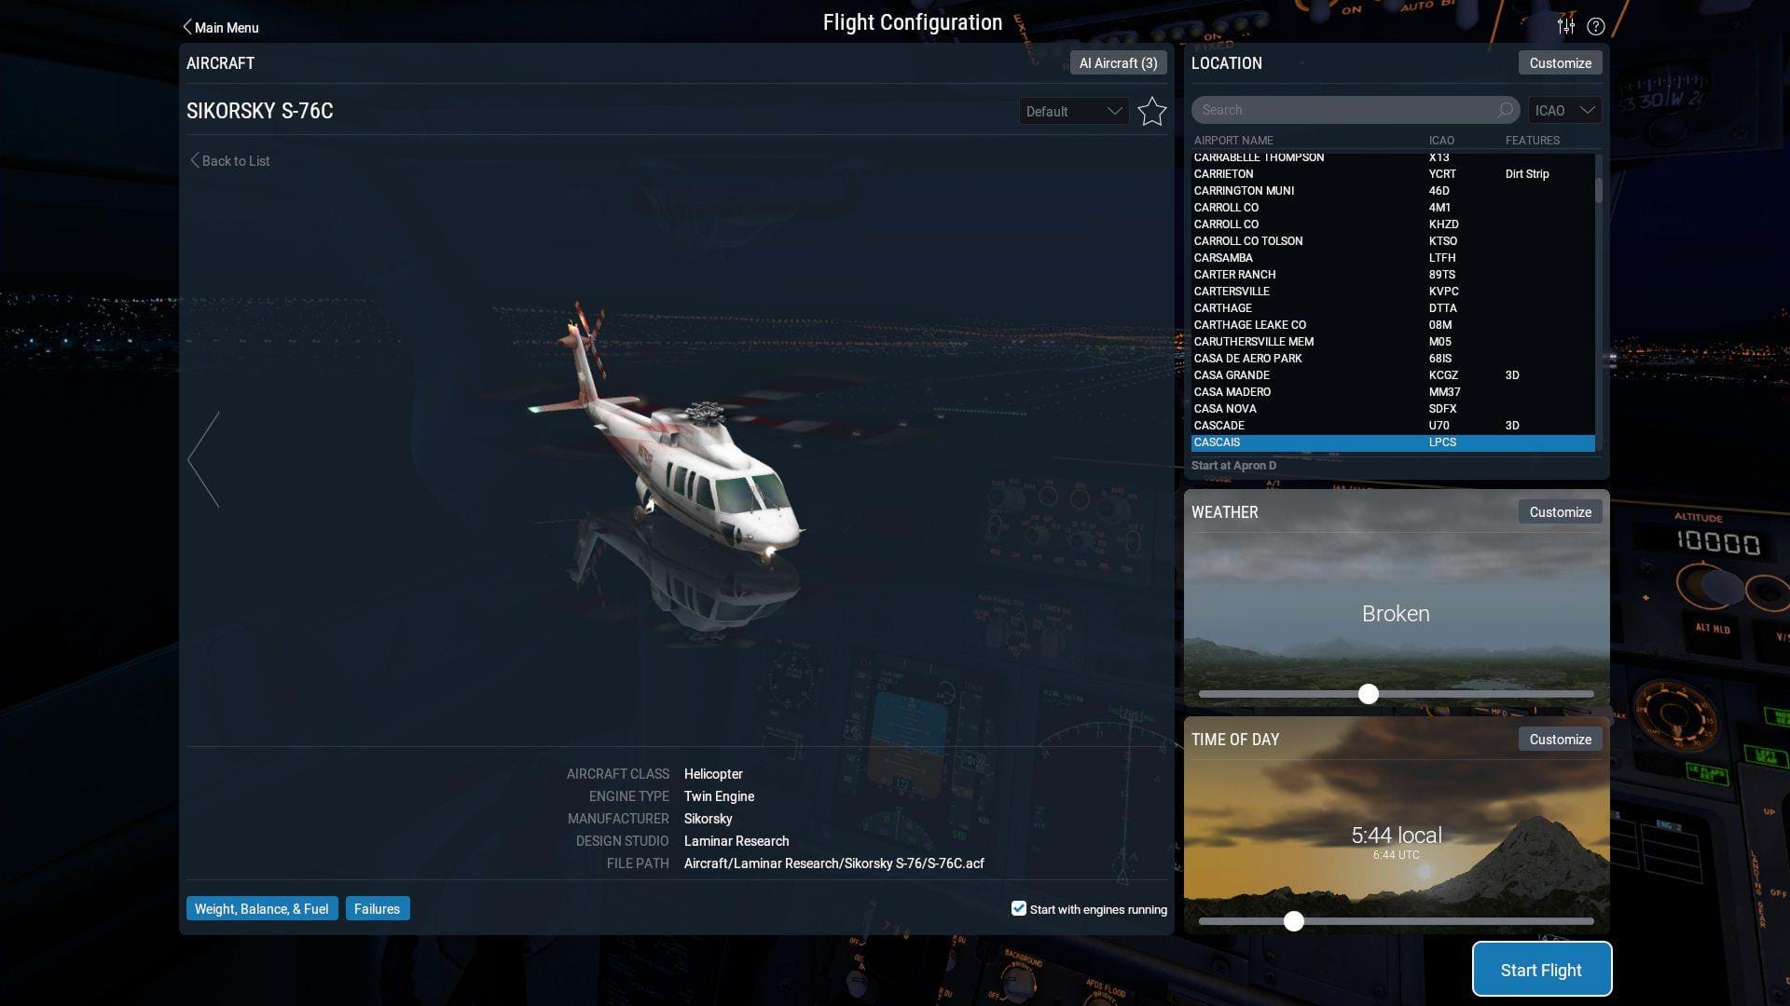Click the airport list scrollbar
Image resolution: width=1790 pixels, height=1006 pixels.
pyautogui.click(x=1598, y=190)
